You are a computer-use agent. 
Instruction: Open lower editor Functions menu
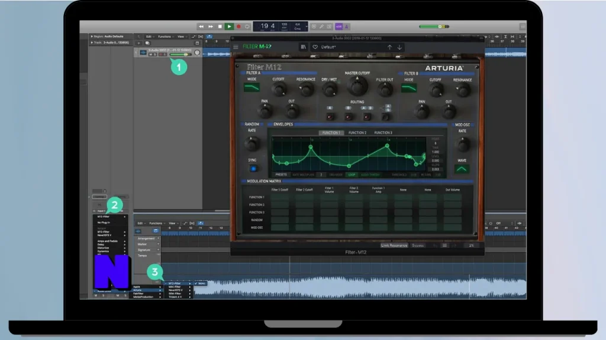(x=156, y=223)
